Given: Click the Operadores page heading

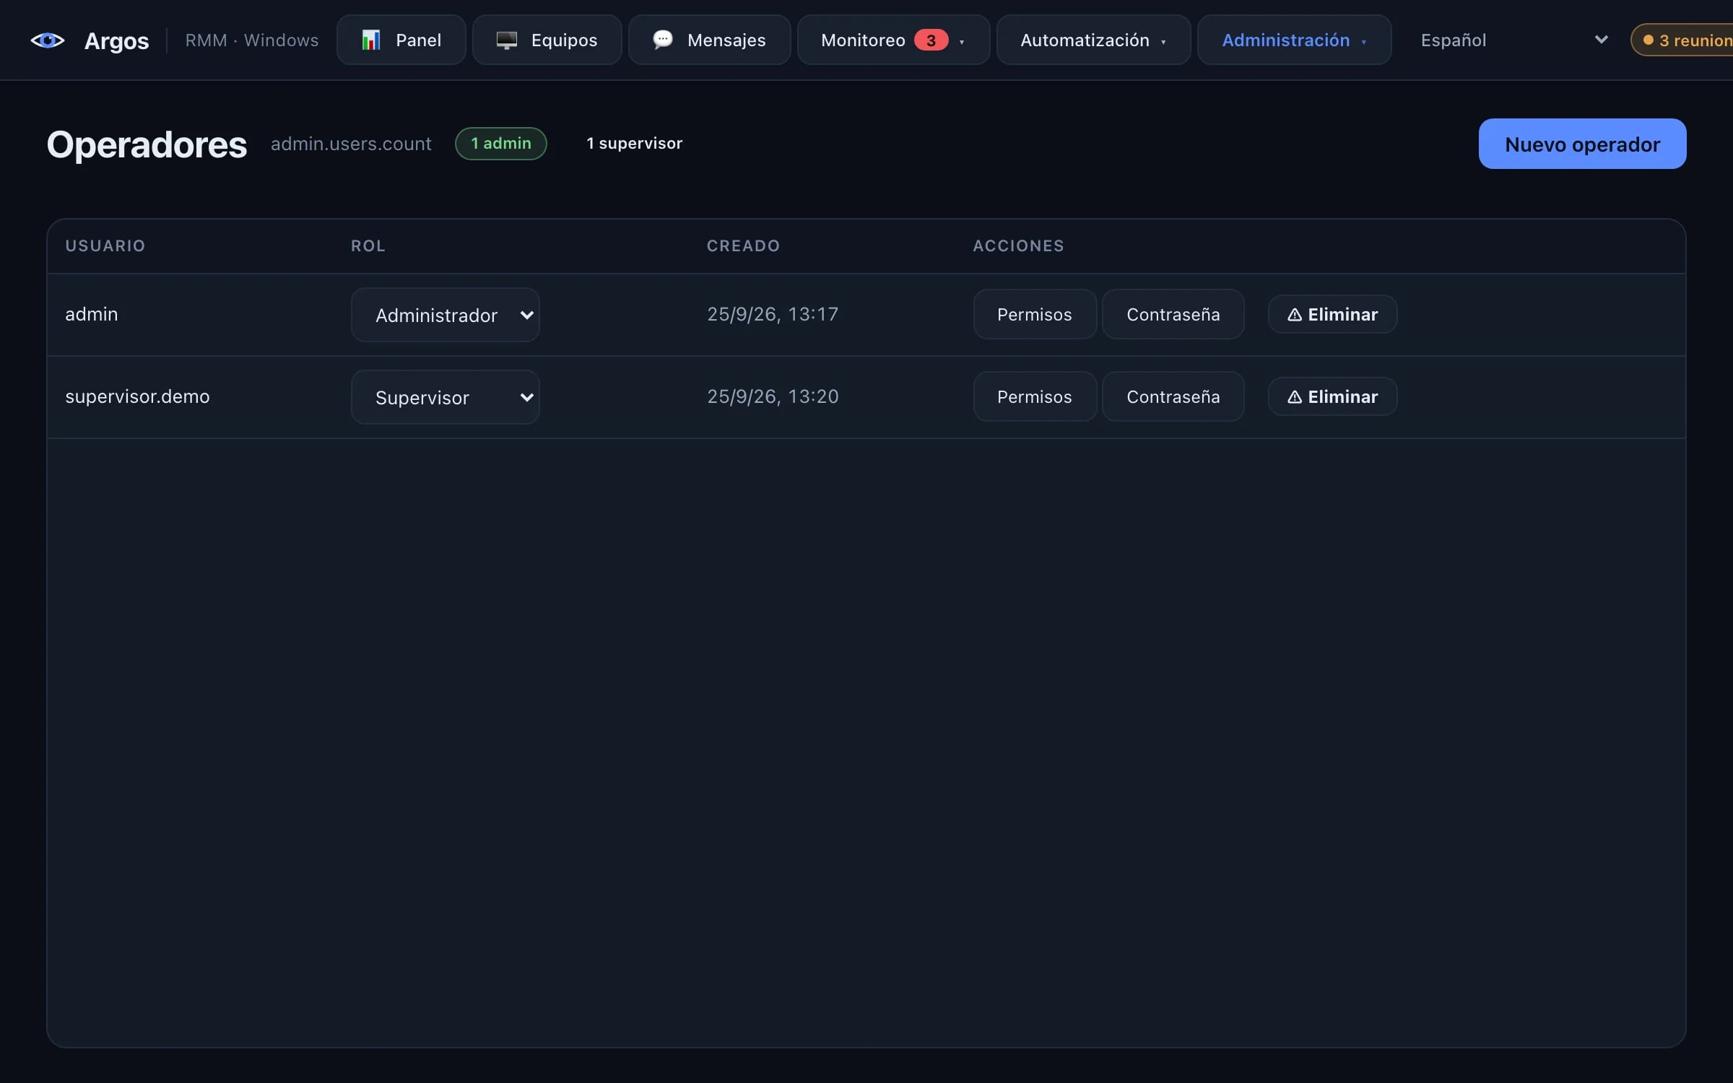Looking at the screenshot, I should pyautogui.click(x=147, y=144).
